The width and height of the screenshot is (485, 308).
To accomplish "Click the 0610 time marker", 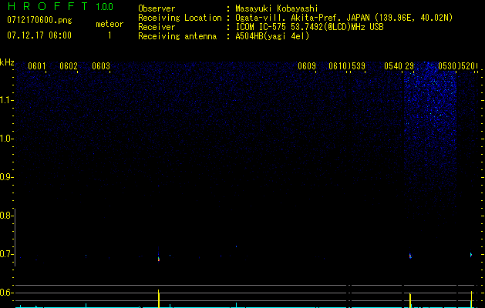I will click(338, 66).
